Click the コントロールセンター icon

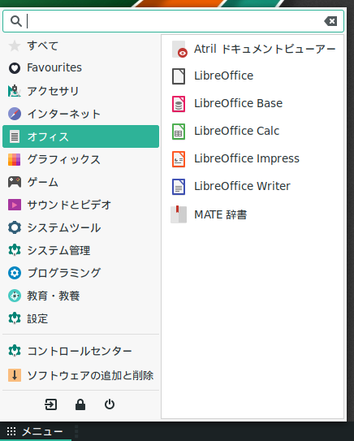pyautogui.click(x=15, y=351)
